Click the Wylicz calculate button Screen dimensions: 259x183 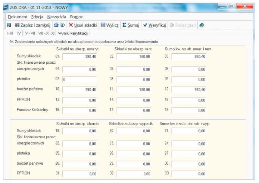[x=110, y=25]
